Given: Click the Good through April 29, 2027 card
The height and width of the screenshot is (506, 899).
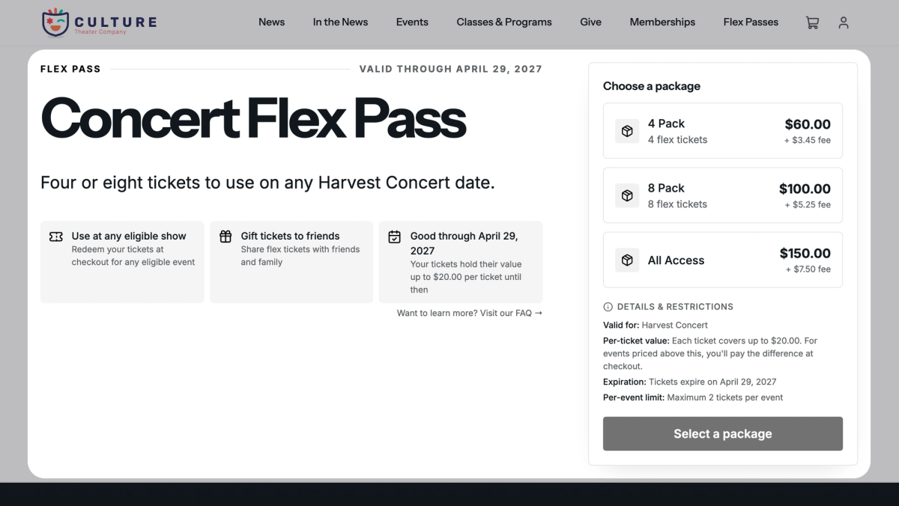Looking at the screenshot, I should 461,262.
